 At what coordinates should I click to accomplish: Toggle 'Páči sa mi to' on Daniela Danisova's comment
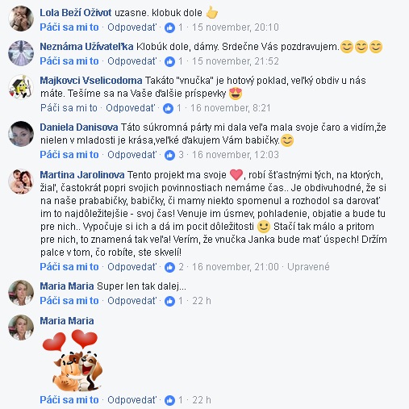pos(69,155)
